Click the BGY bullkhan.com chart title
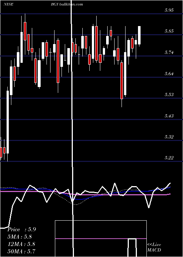183x257 pixels. (67, 4)
